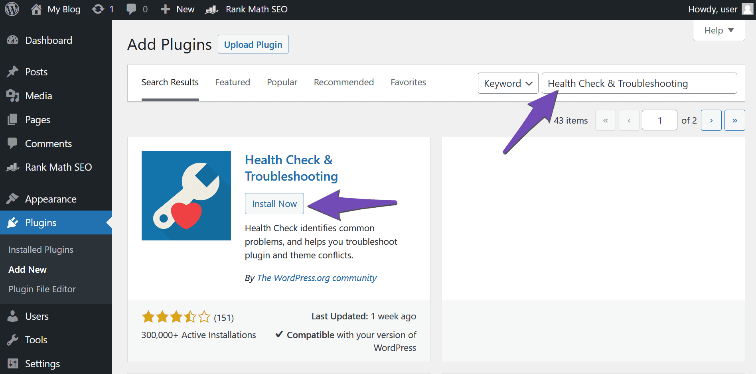Viewport: 756px width, 374px height.
Task: Click the Install Now button
Action: 274,204
